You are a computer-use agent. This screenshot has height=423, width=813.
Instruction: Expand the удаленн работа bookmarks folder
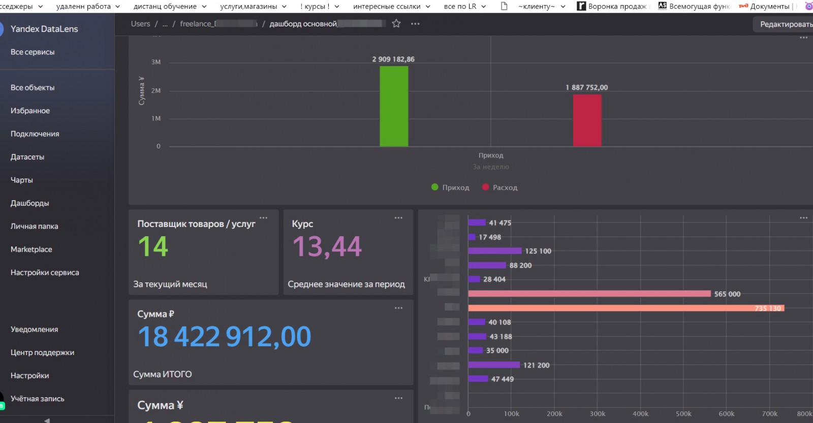88,6
